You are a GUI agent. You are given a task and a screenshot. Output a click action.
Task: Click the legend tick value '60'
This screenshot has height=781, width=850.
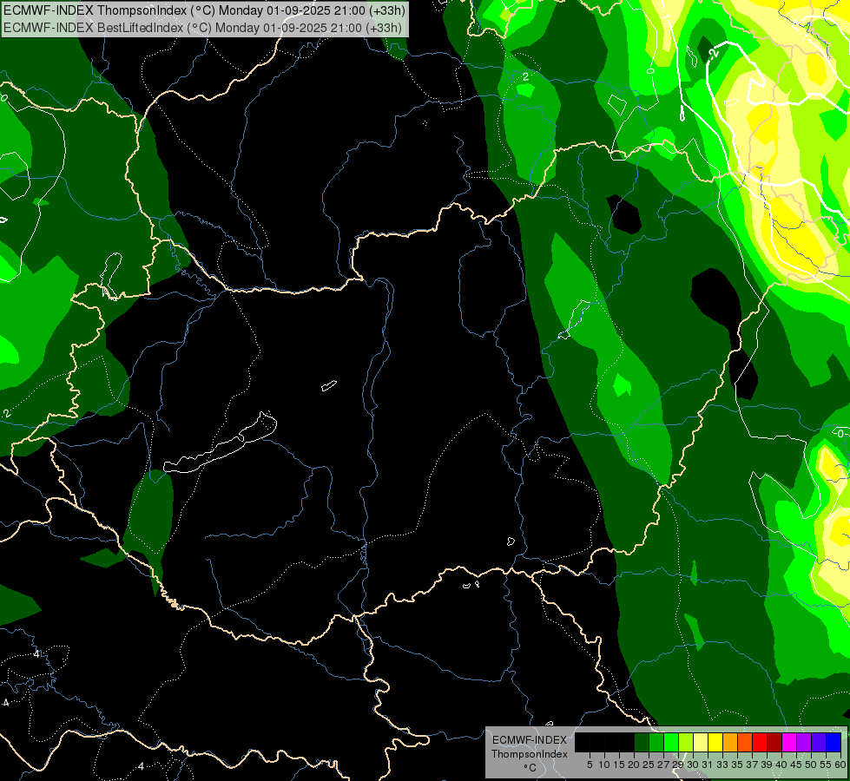(840, 765)
